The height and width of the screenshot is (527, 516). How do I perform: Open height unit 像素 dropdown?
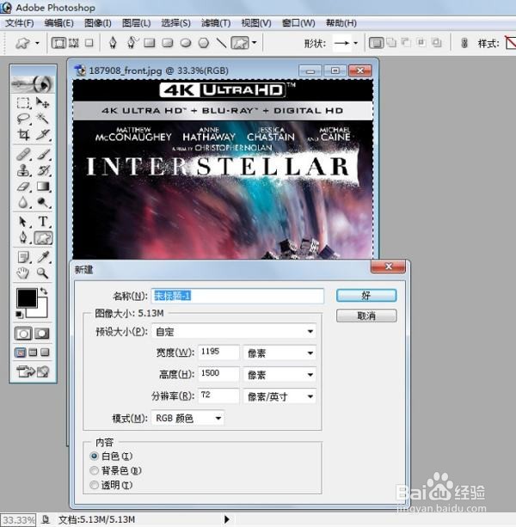point(279,375)
